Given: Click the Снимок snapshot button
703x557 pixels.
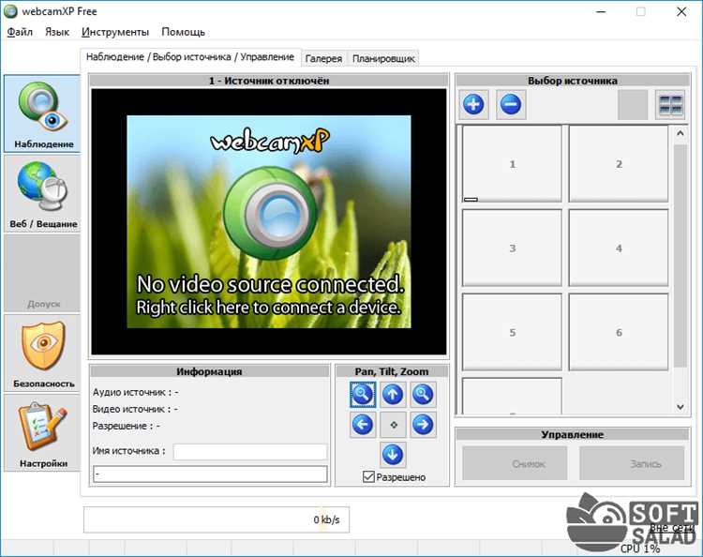Looking at the screenshot, I should coord(515,463).
